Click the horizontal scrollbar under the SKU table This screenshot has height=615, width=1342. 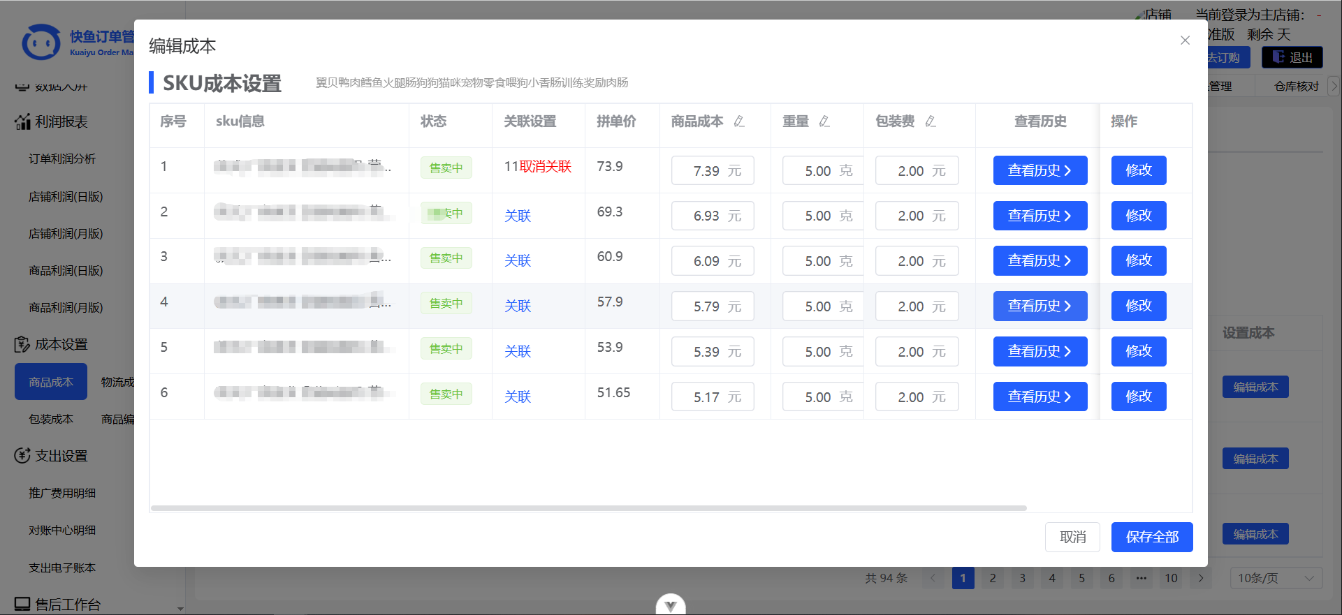pos(588,508)
